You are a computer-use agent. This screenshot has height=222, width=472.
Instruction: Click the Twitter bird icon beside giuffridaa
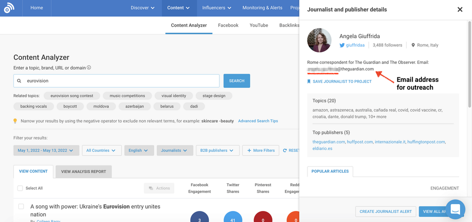click(342, 45)
